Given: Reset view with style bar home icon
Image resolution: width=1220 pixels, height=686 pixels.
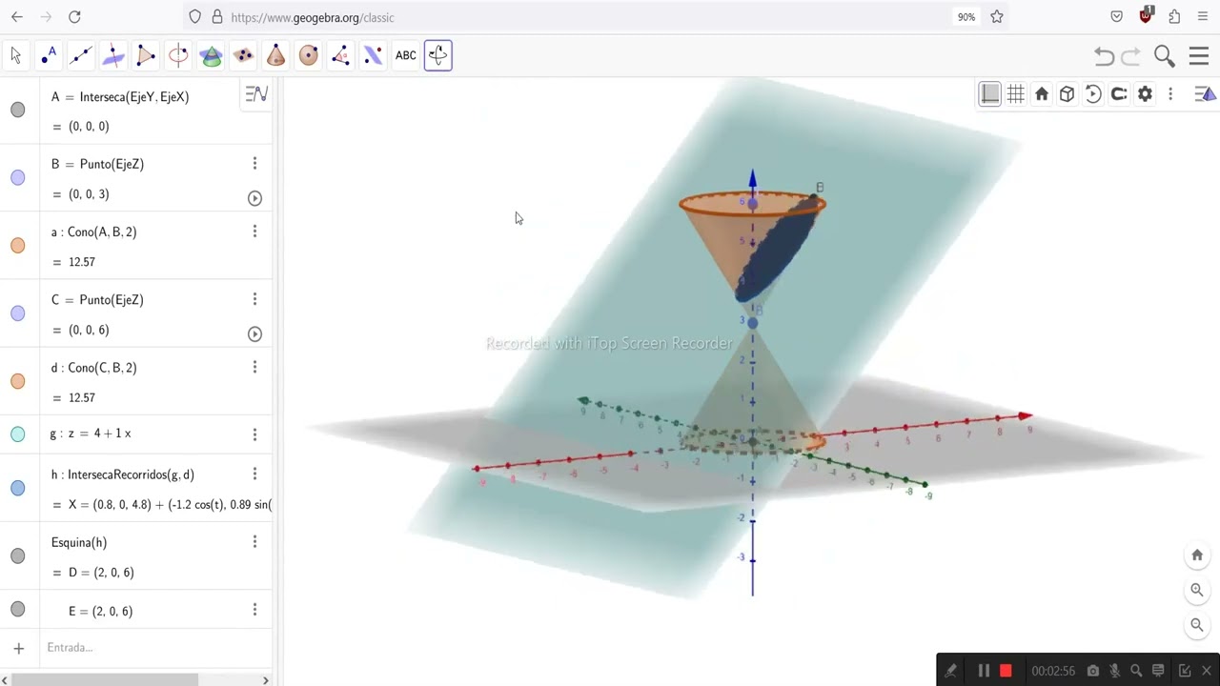Looking at the screenshot, I should tap(1042, 93).
